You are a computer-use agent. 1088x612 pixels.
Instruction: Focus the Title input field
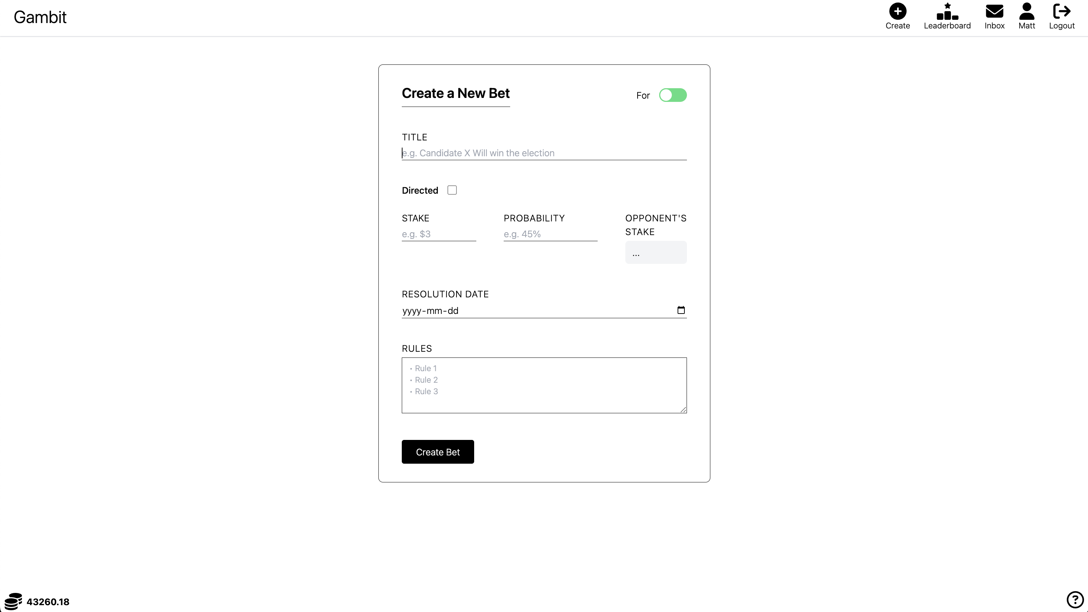tap(544, 153)
